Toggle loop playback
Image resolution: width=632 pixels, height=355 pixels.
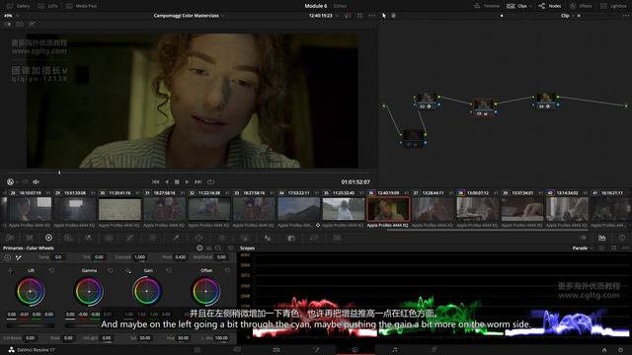210,181
